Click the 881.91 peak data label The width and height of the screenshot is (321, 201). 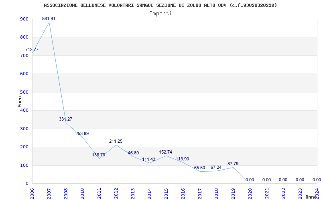tap(49, 18)
